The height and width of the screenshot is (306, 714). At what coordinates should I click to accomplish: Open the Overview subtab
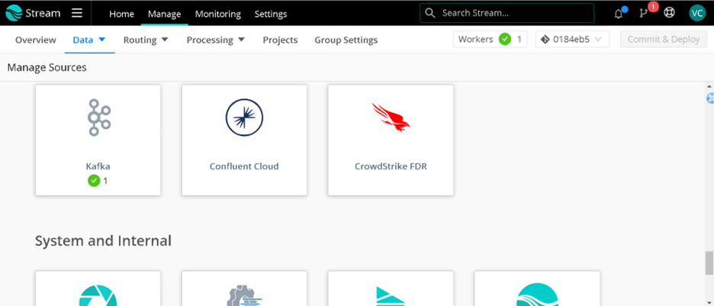coord(36,40)
